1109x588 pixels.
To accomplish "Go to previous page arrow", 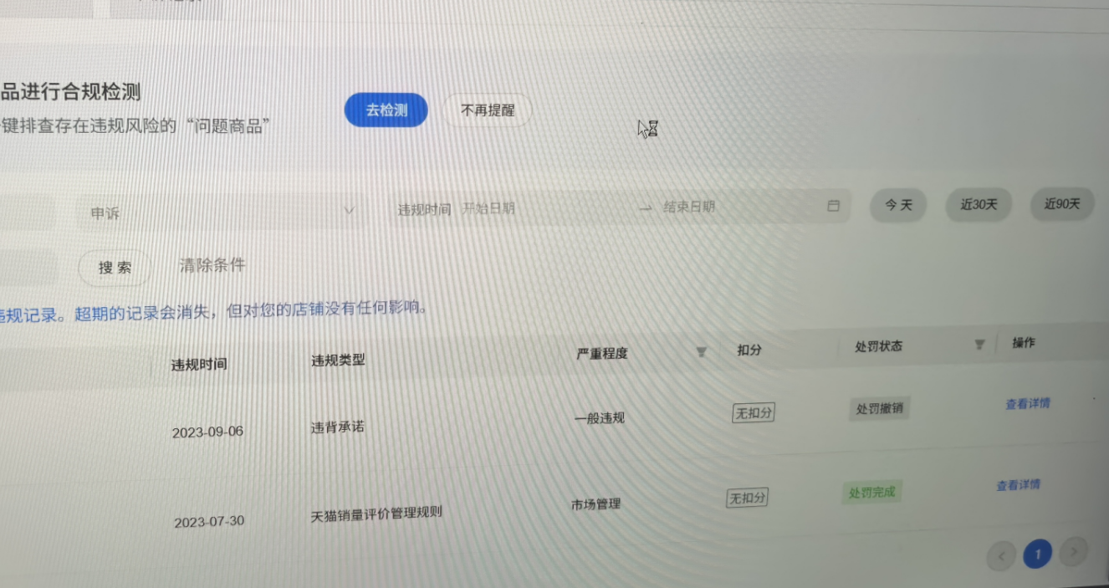I will [x=1001, y=555].
